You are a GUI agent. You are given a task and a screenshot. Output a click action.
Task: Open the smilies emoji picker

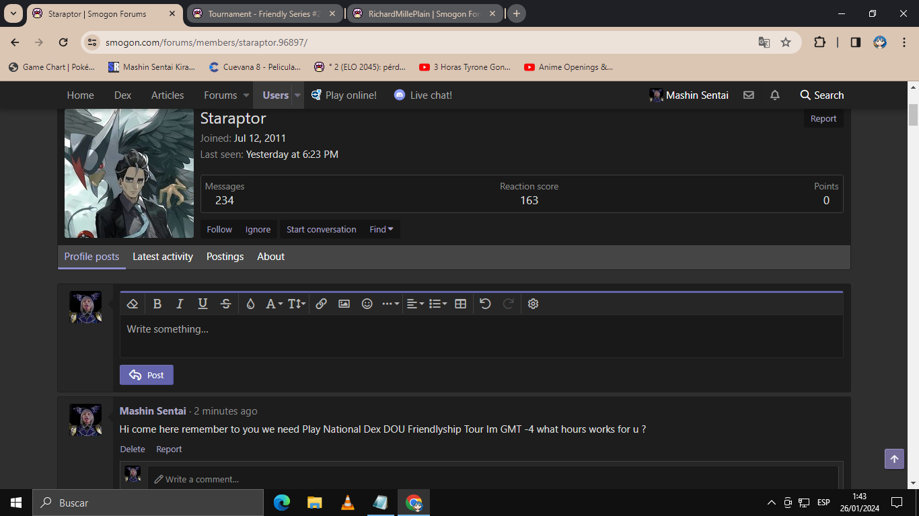367,304
